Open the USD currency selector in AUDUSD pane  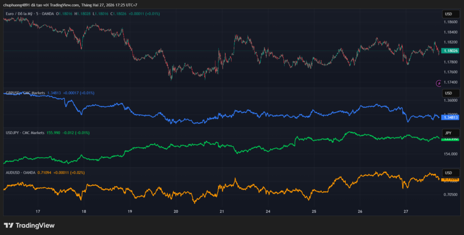click(x=448, y=173)
